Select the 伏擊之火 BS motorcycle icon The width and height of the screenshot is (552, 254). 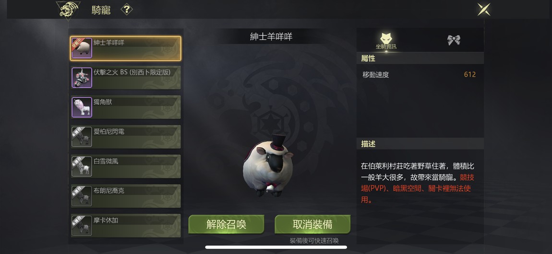pyautogui.click(x=82, y=78)
